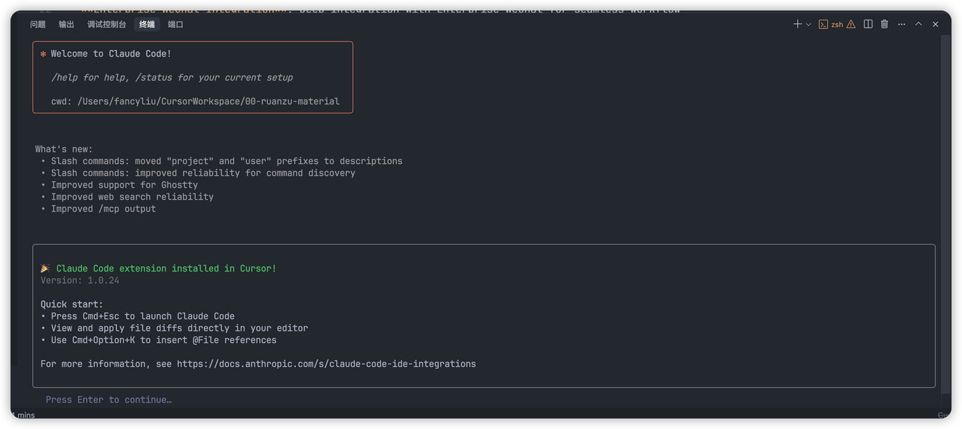962x429 pixels.
Task: Kill terminal with the trash icon
Action: [x=885, y=24]
